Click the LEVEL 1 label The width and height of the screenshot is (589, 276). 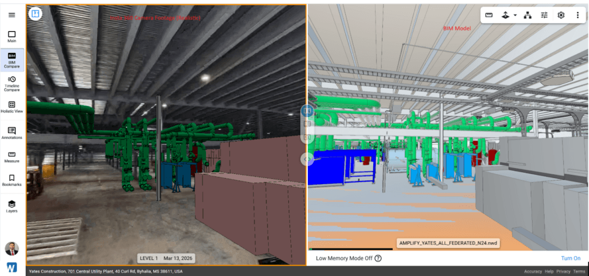tap(149, 258)
